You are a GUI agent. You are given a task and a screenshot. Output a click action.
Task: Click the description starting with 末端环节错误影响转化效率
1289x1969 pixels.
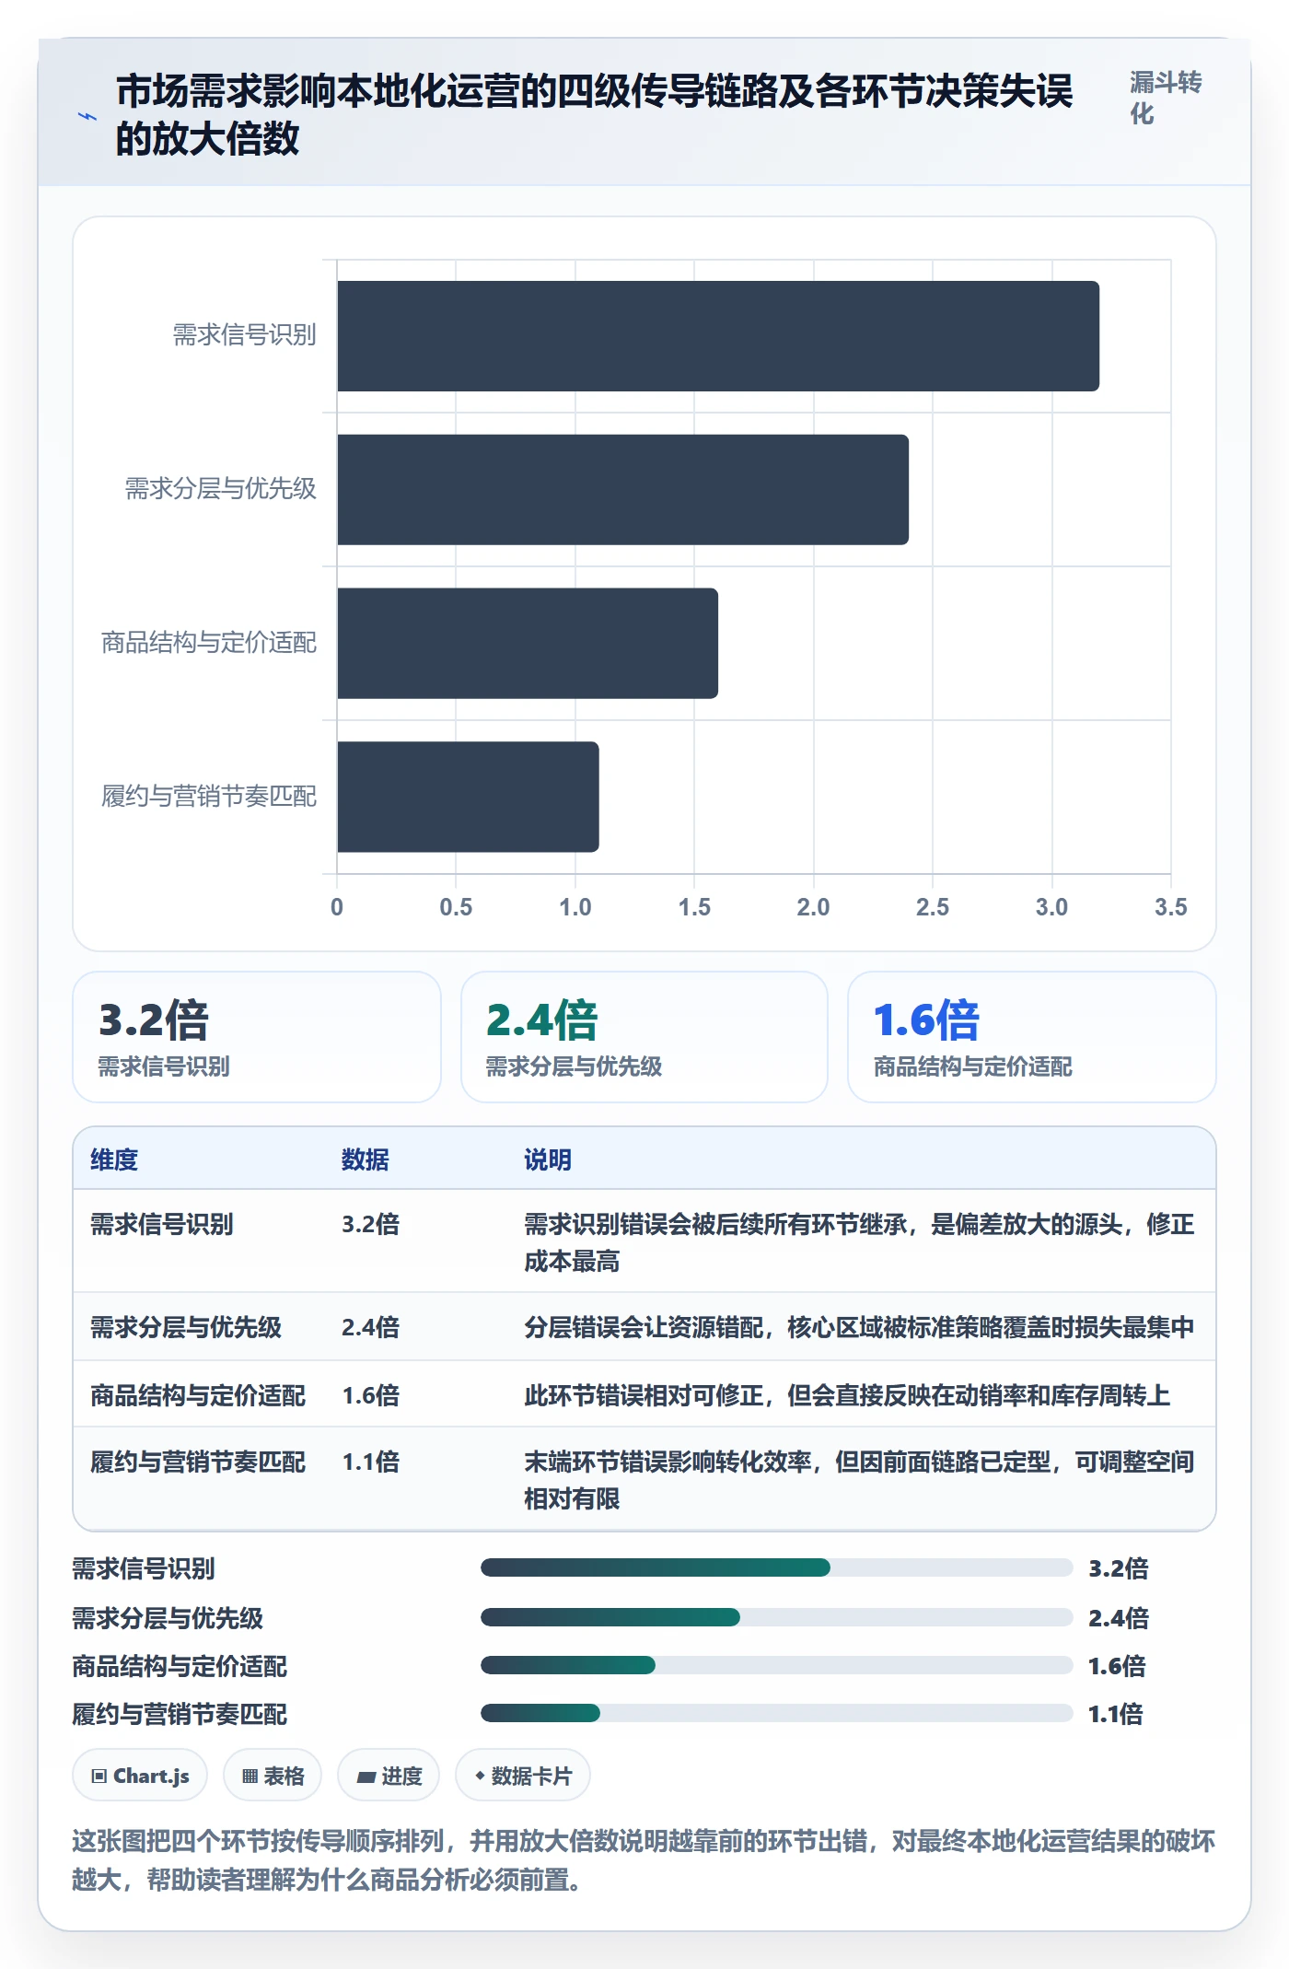859,1480
